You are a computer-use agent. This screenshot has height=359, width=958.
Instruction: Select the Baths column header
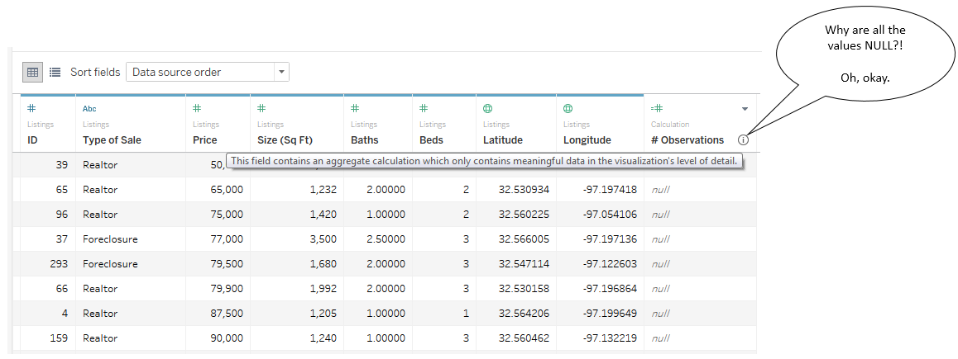point(364,140)
